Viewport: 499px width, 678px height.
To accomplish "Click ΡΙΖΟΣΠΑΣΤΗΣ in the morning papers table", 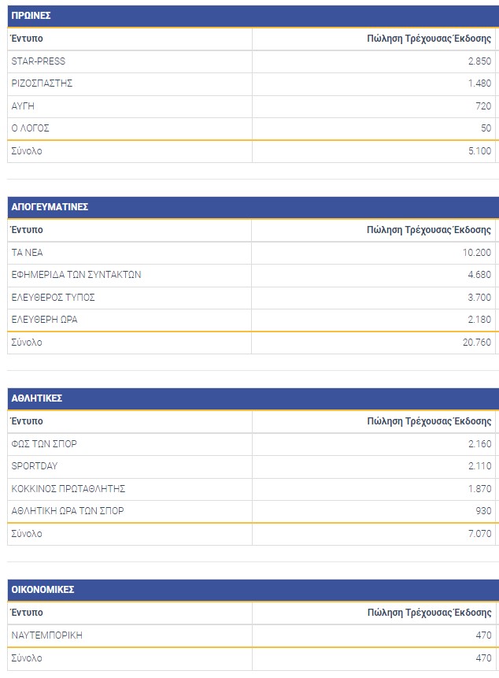I will point(42,83).
